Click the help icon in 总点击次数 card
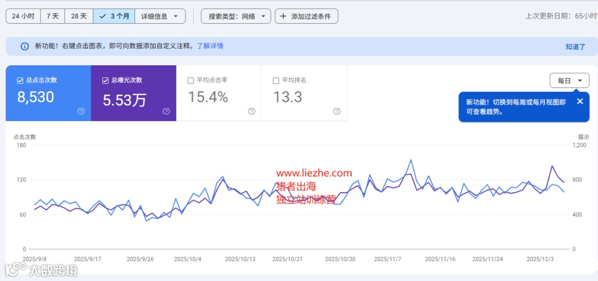 (81, 111)
